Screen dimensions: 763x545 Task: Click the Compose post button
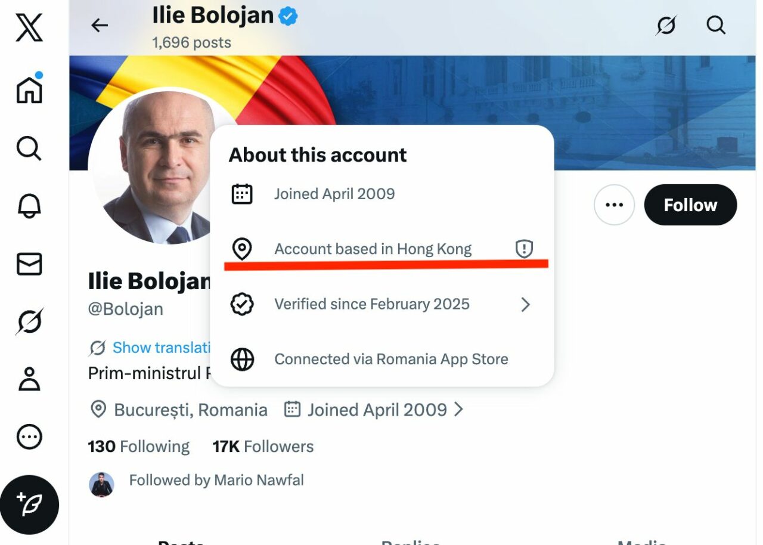coord(30,504)
